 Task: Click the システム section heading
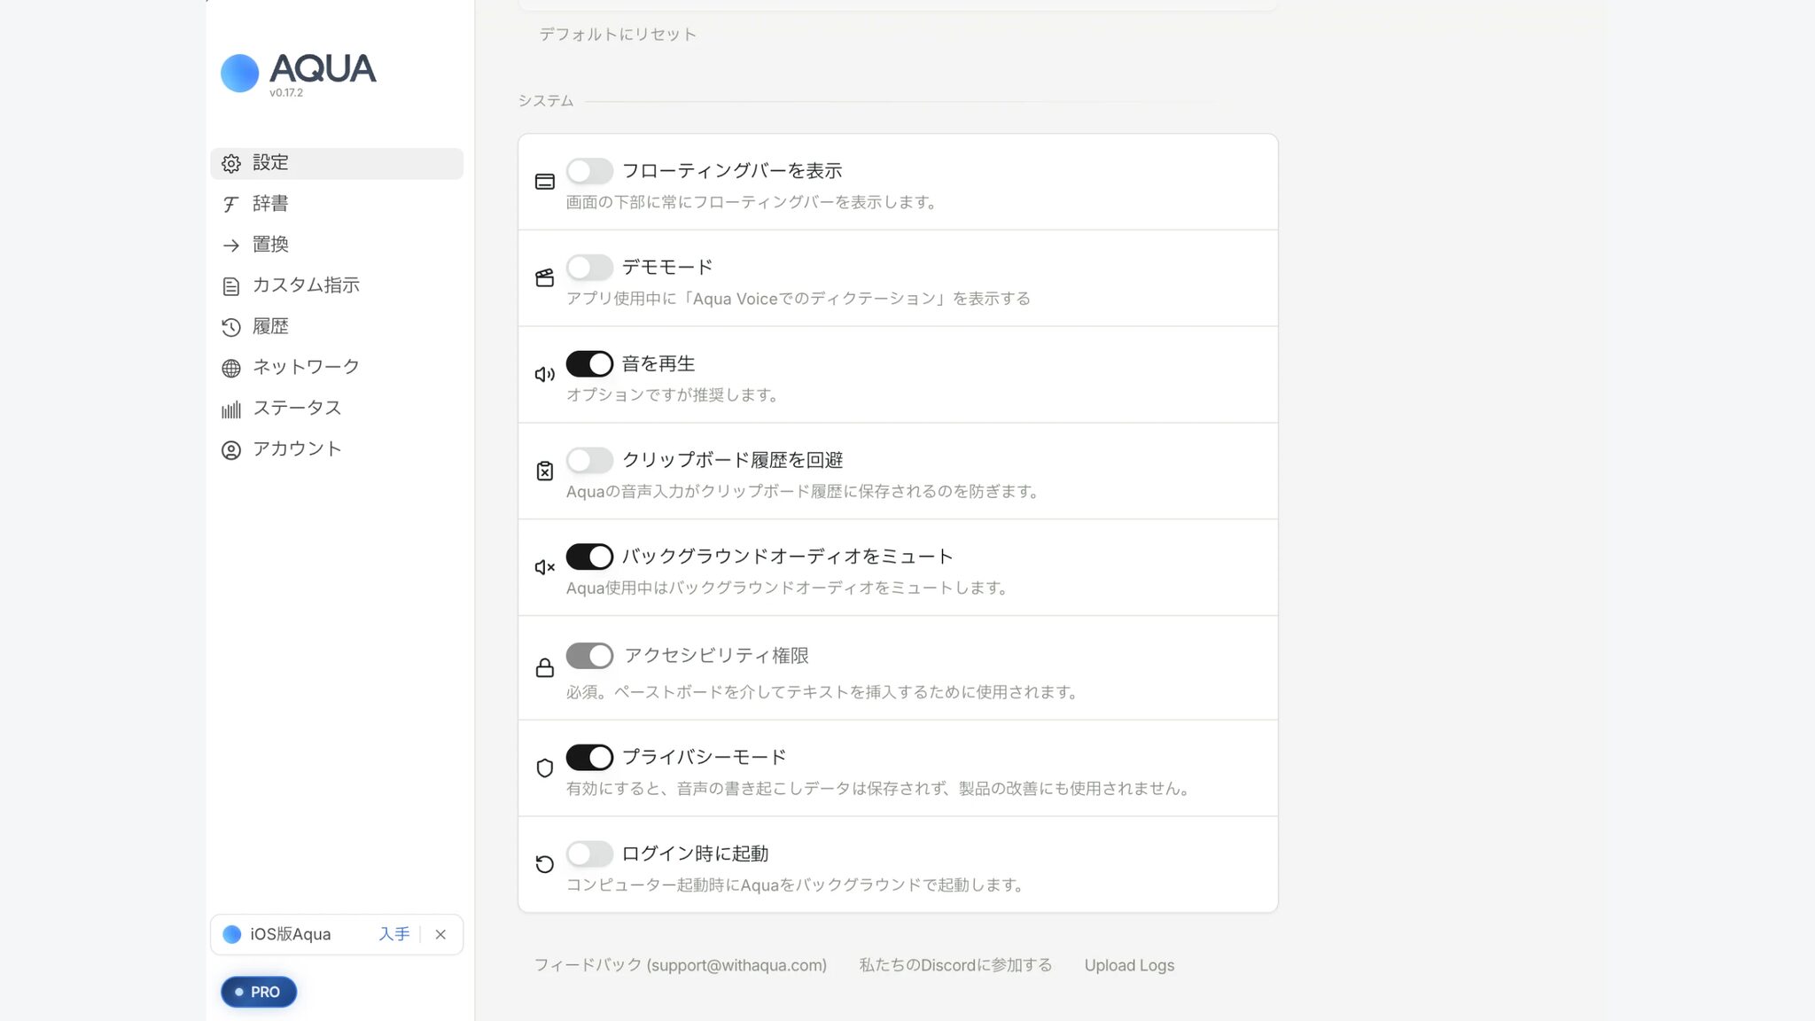pos(546,101)
